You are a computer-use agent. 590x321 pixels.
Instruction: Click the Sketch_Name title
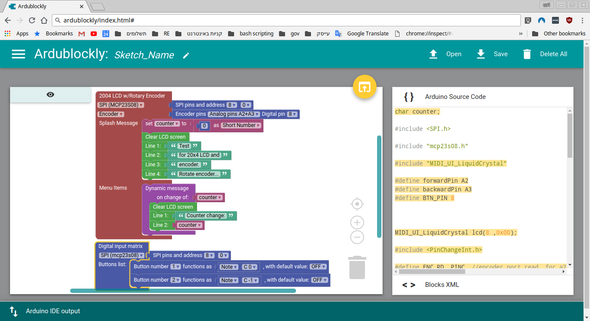point(144,55)
